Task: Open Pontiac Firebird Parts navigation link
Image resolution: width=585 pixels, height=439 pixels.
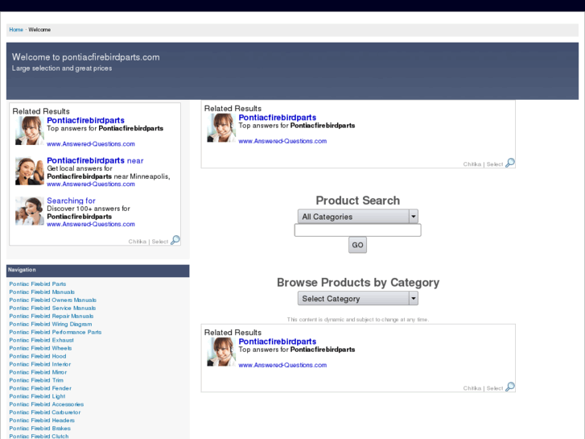Action: click(x=38, y=284)
